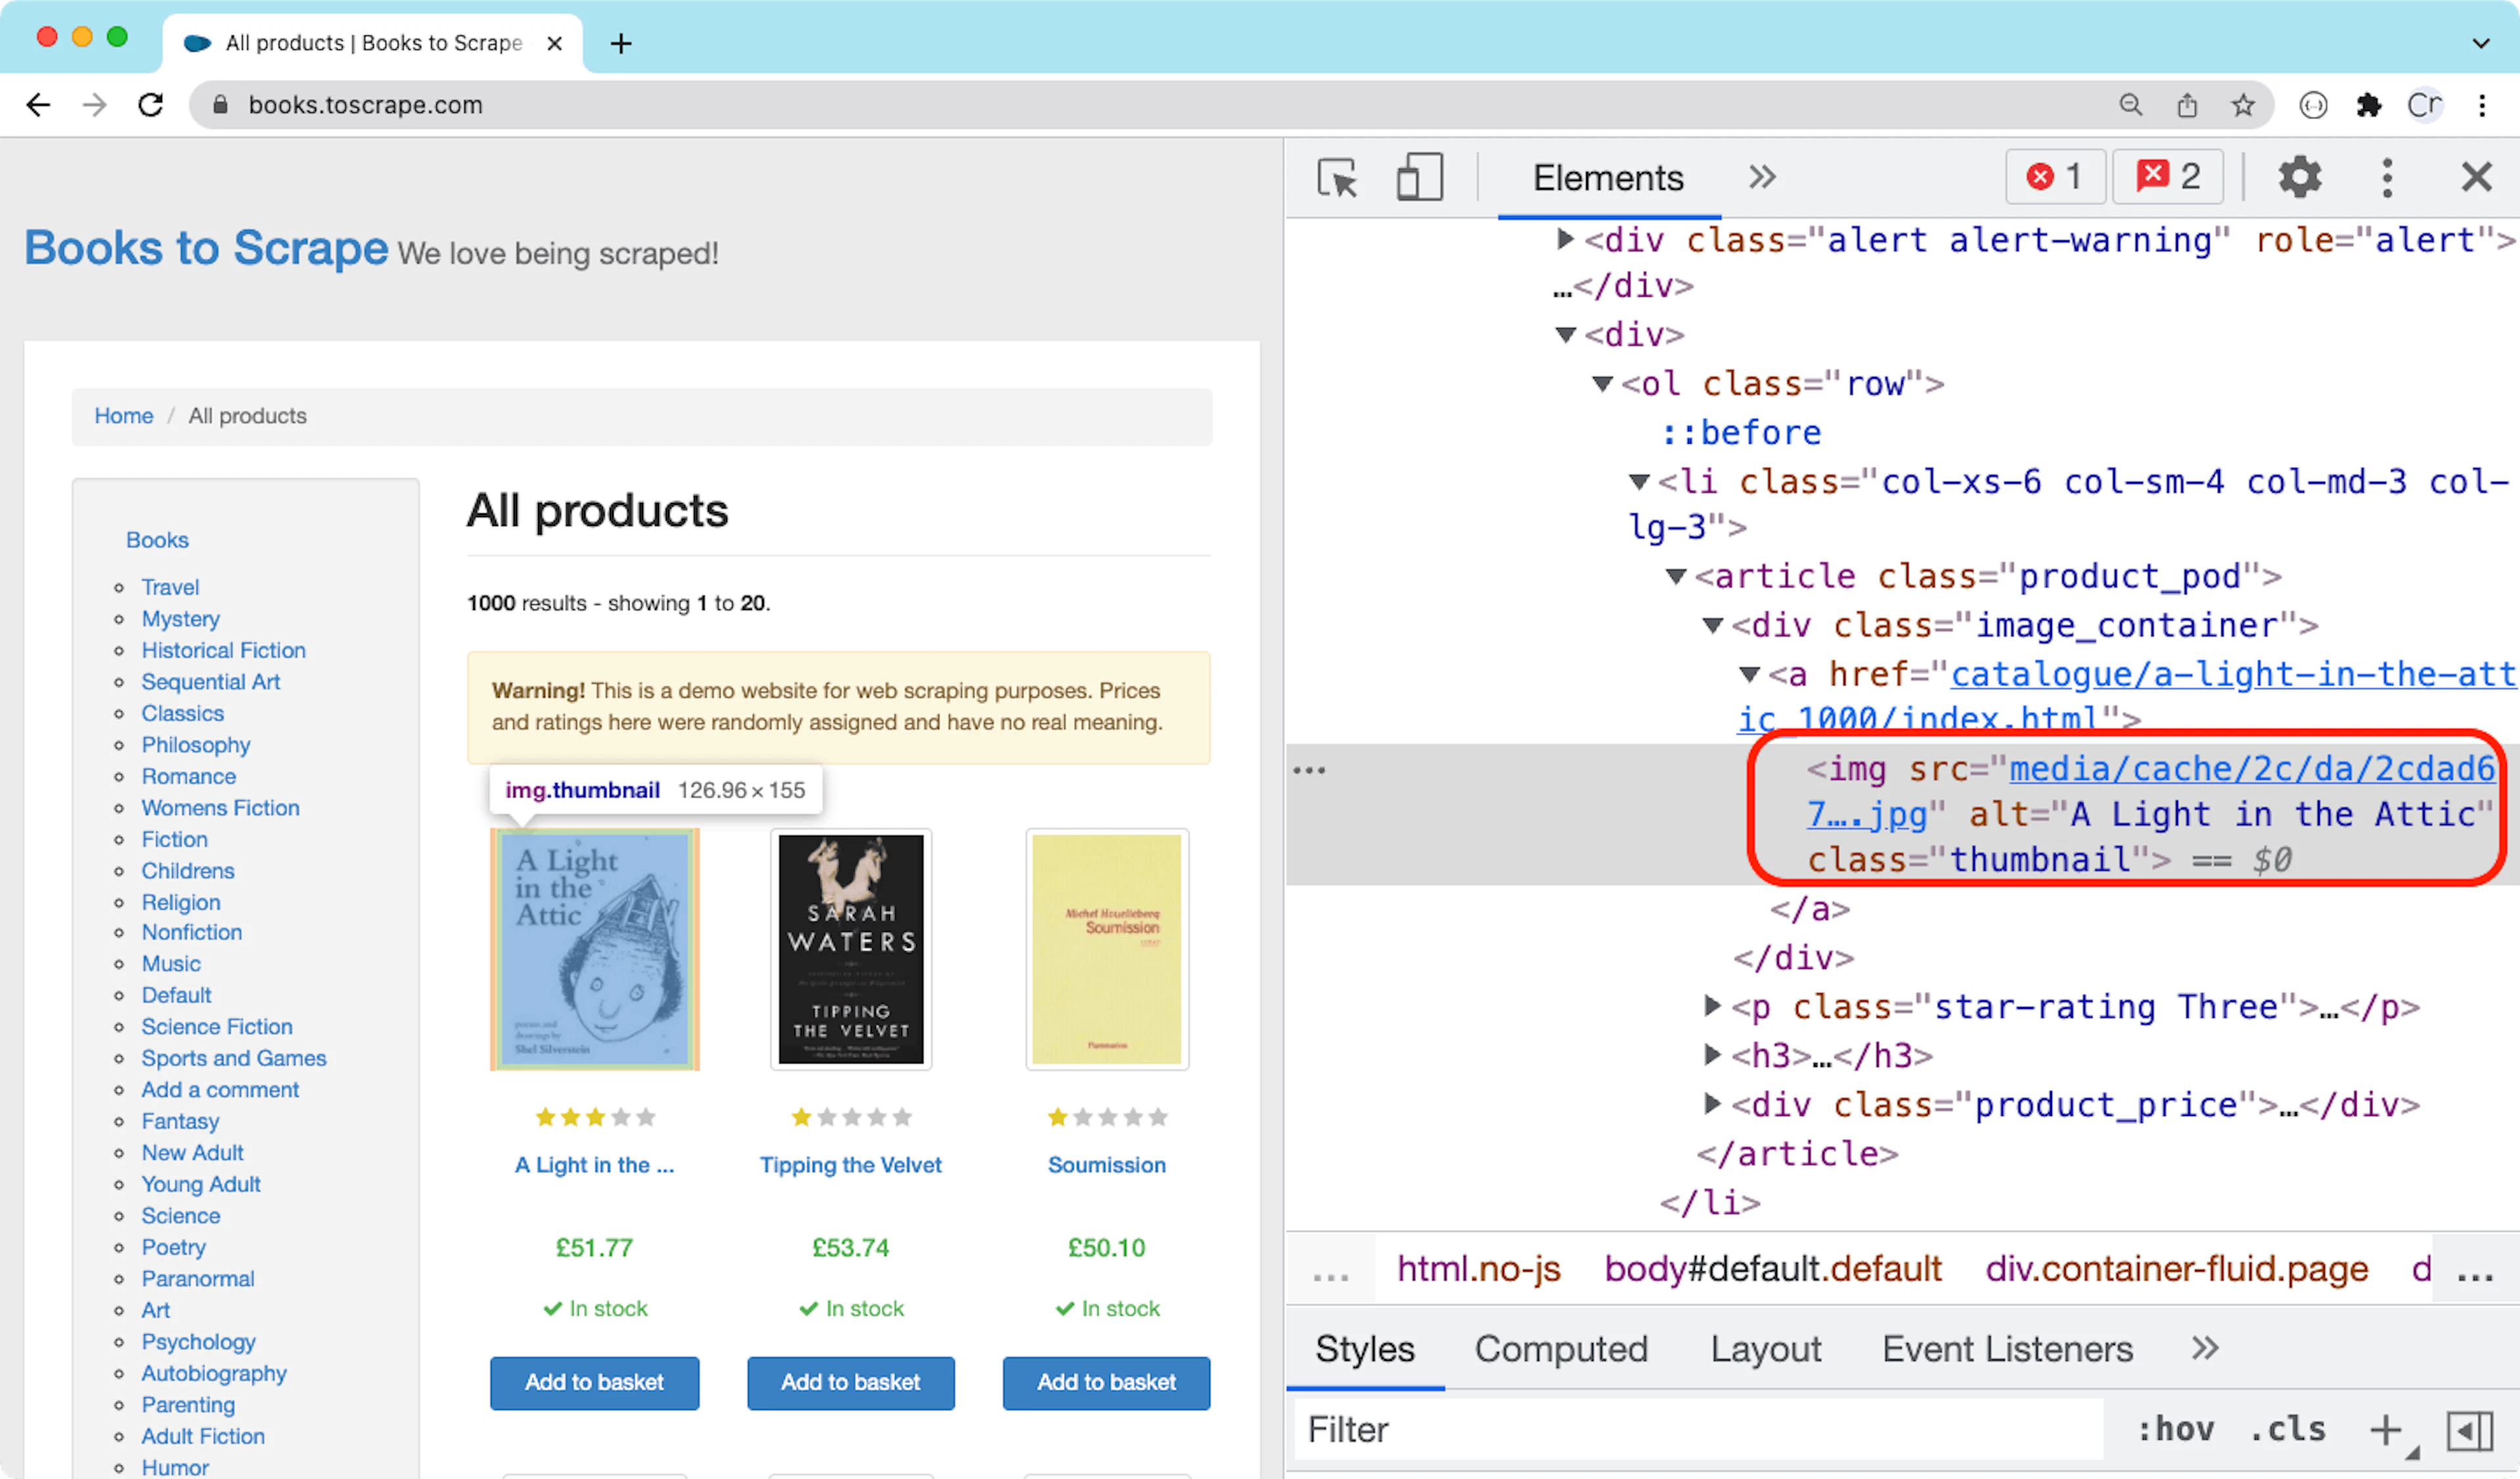2520x1479 pixels.
Task: Follow the Home breadcrumb link
Action: (x=124, y=416)
